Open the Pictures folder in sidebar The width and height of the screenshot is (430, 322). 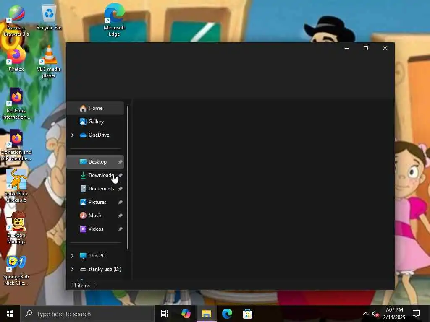[95, 202]
